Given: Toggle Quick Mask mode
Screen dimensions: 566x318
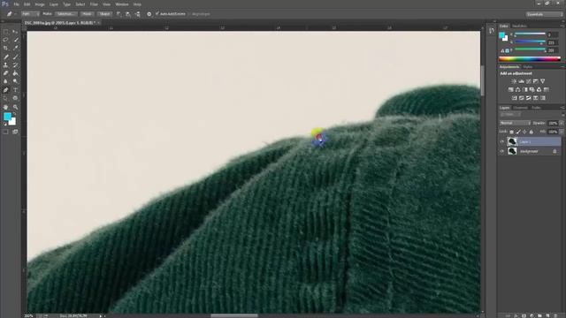Looking at the screenshot, I should 6,132.
